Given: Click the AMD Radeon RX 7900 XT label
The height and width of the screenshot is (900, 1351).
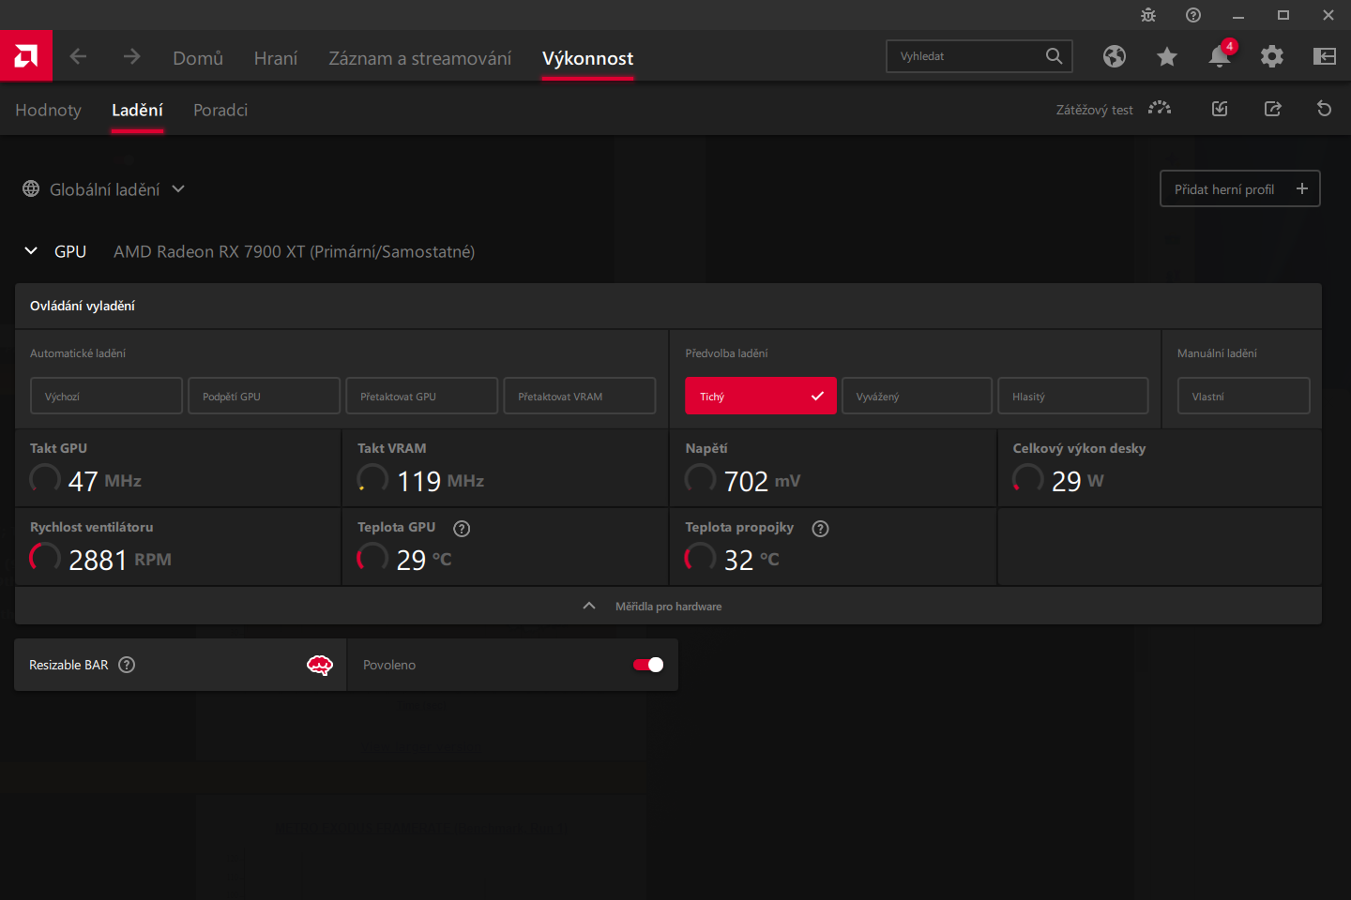Looking at the screenshot, I should pyautogui.click(x=294, y=251).
